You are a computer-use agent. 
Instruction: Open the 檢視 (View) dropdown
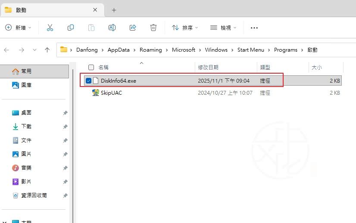[x=223, y=28]
